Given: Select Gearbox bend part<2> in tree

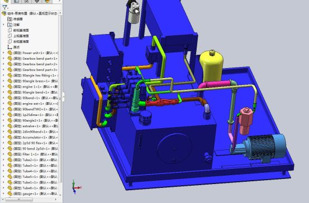Looking at the screenshot, I should [35, 64].
